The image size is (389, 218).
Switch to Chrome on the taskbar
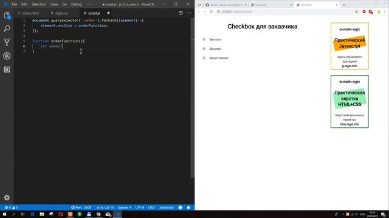click(98, 214)
